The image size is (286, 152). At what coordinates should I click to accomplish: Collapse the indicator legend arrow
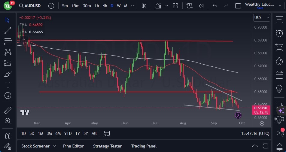click(x=23, y=39)
